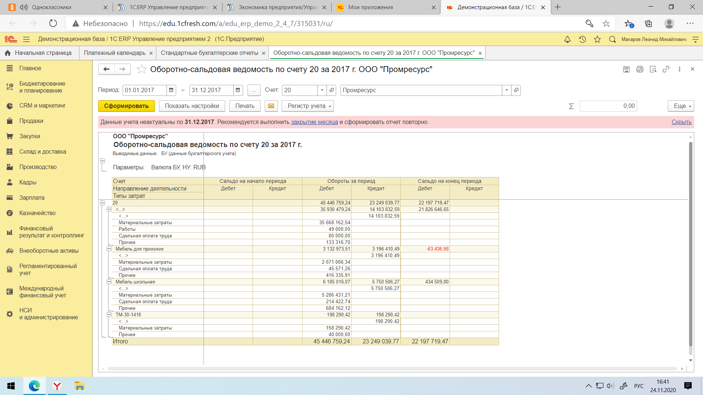Click the browser address bar URL

tap(236, 23)
